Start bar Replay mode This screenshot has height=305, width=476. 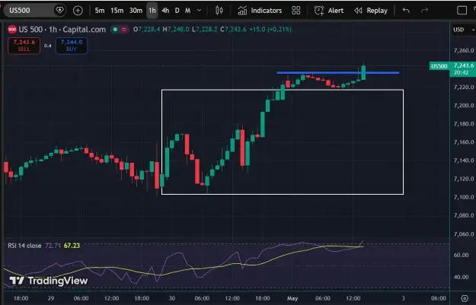[371, 11]
